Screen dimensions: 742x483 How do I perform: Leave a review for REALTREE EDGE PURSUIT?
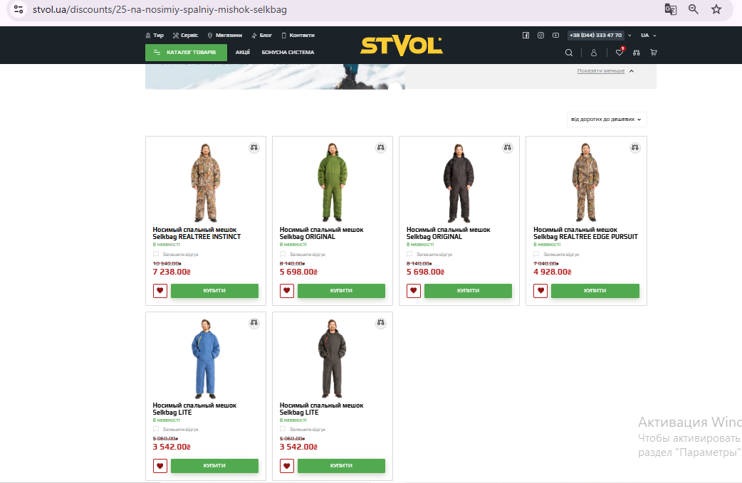click(x=557, y=254)
